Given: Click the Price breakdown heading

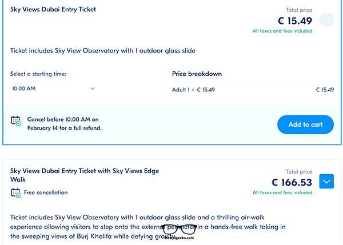Looking at the screenshot, I should (197, 74).
